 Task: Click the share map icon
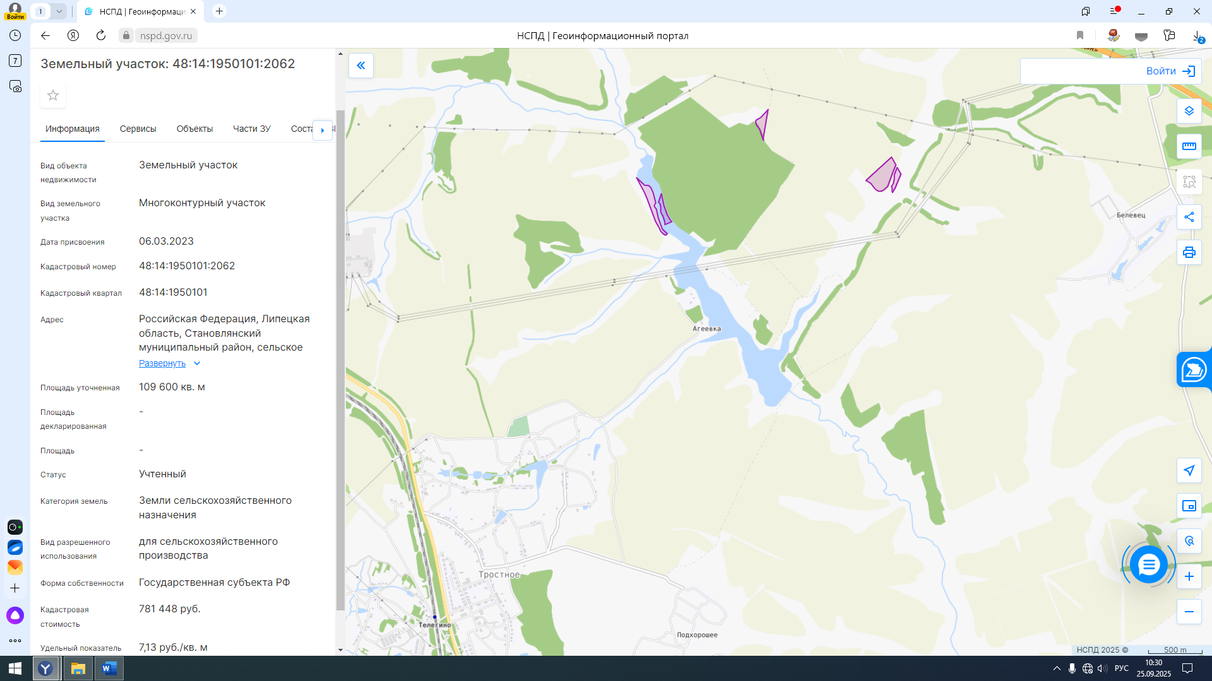pos(1189,217)
